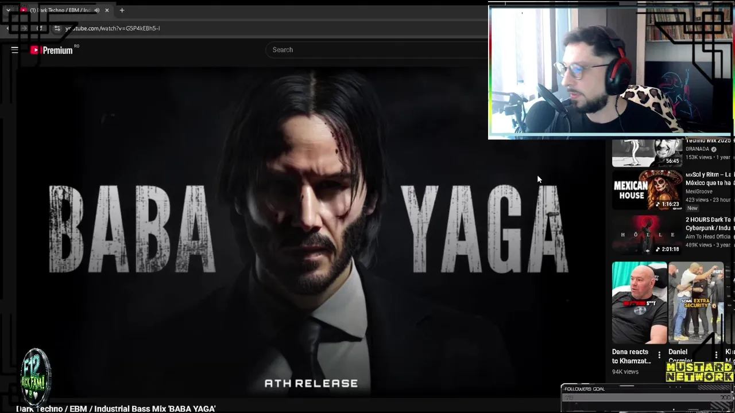Click the 'New' badge under MexiGroove
This screenshot has width=735, height=413.
point(693,208)
